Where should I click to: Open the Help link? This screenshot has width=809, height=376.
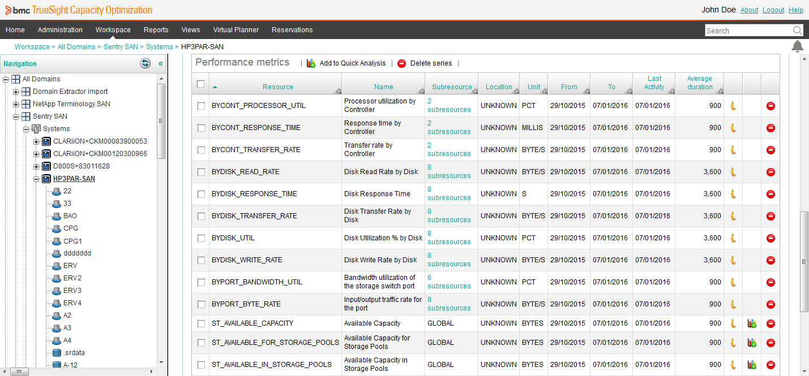(796, 10)
